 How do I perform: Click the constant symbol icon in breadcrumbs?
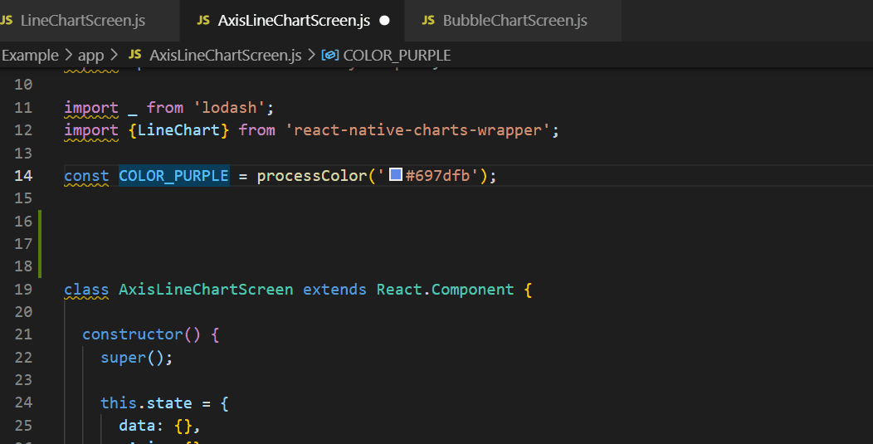[330, 55]
